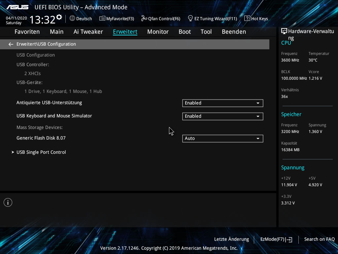Select the Erweitert tab

tap(125, 32)
